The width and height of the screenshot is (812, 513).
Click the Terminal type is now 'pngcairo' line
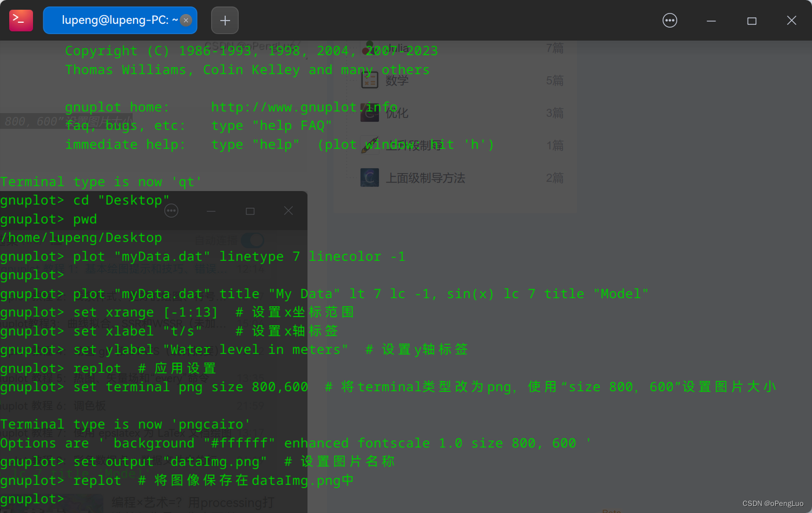coord(126,424)
